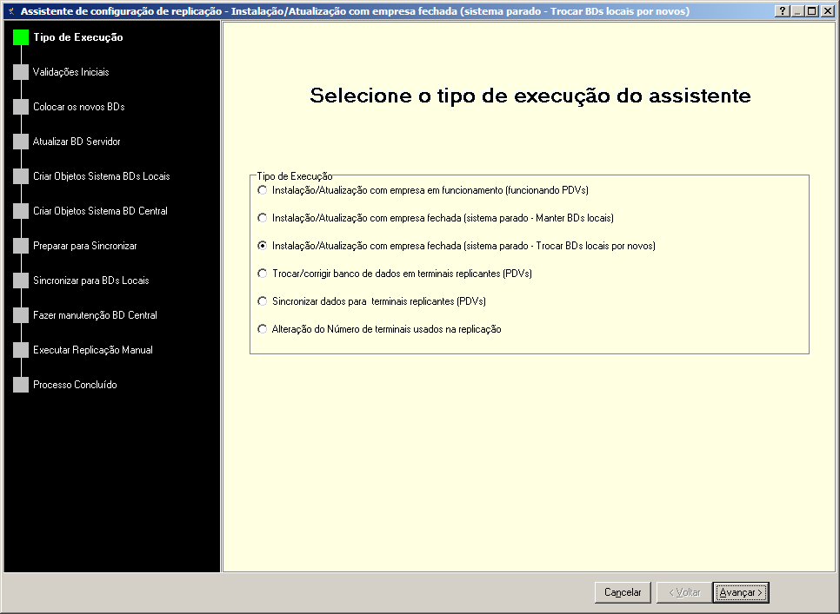
Task: Click the green Tipo de Execução step icon
Action: tap(21, 37)
